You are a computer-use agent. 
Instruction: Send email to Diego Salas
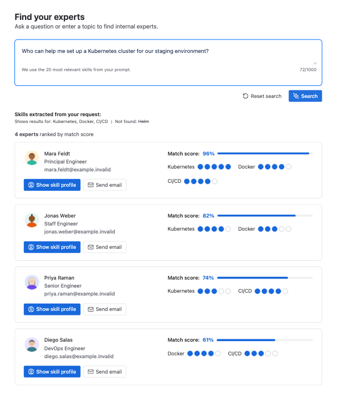105,371
